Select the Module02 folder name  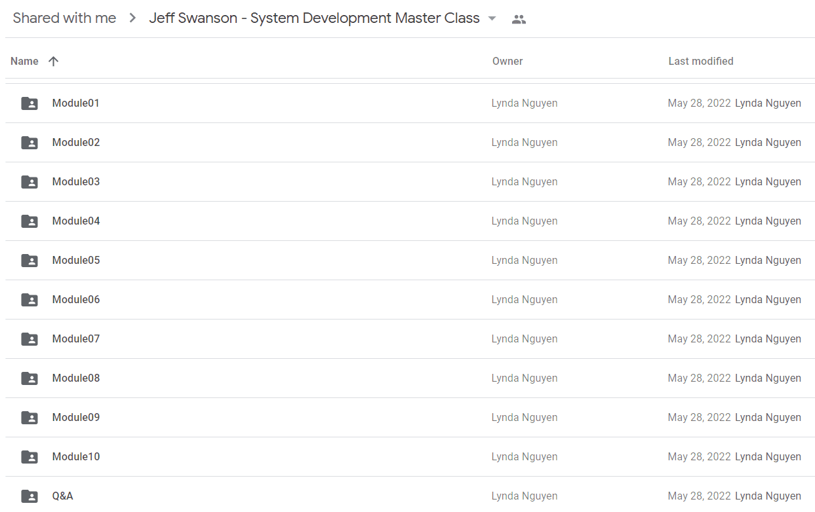point(76,143)
